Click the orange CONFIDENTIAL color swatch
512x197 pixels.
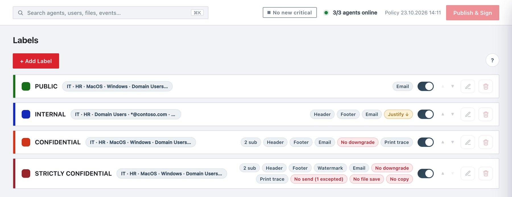coord(26,142)
